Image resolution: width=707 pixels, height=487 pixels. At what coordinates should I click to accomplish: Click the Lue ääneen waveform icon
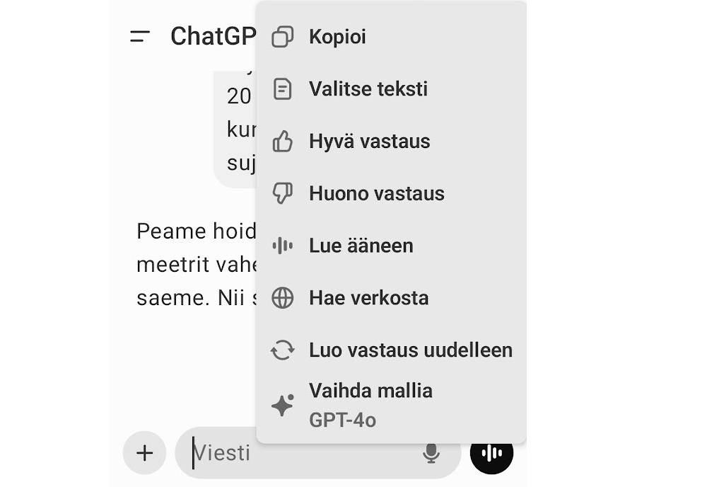pyautogui.click(x=283, y=246)
